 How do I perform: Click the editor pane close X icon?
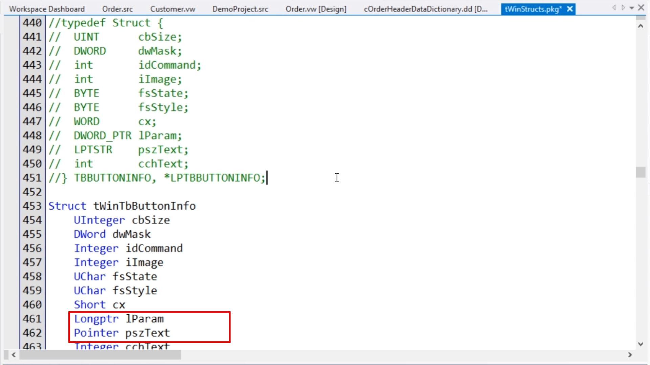[x=641, y=7]
